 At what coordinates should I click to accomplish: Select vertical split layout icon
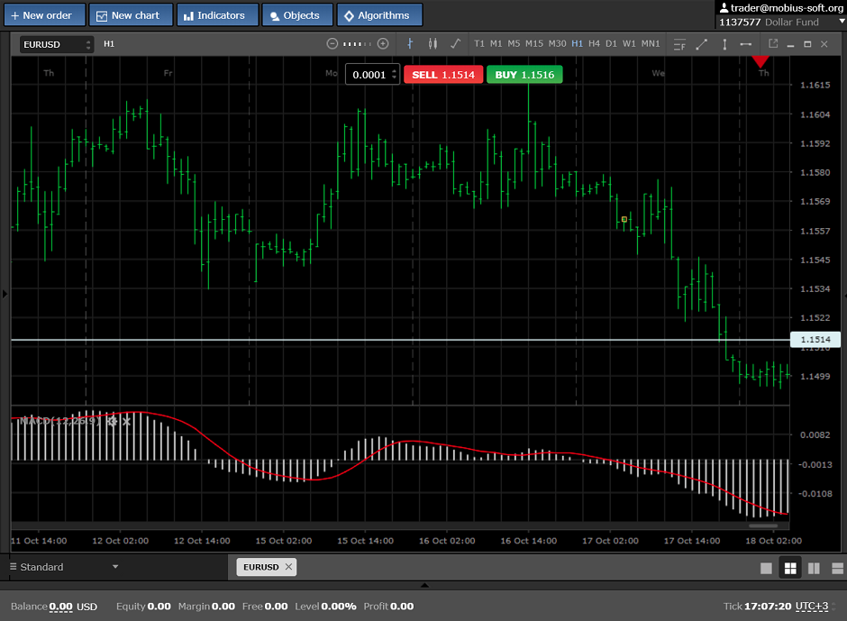pos(814,568)
